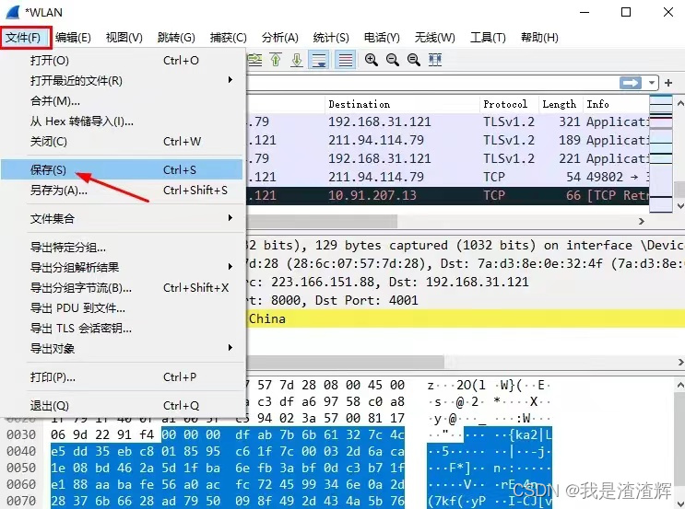Choose 打印(P)... menu entry

pyautogui.click(x=122, y=376)
